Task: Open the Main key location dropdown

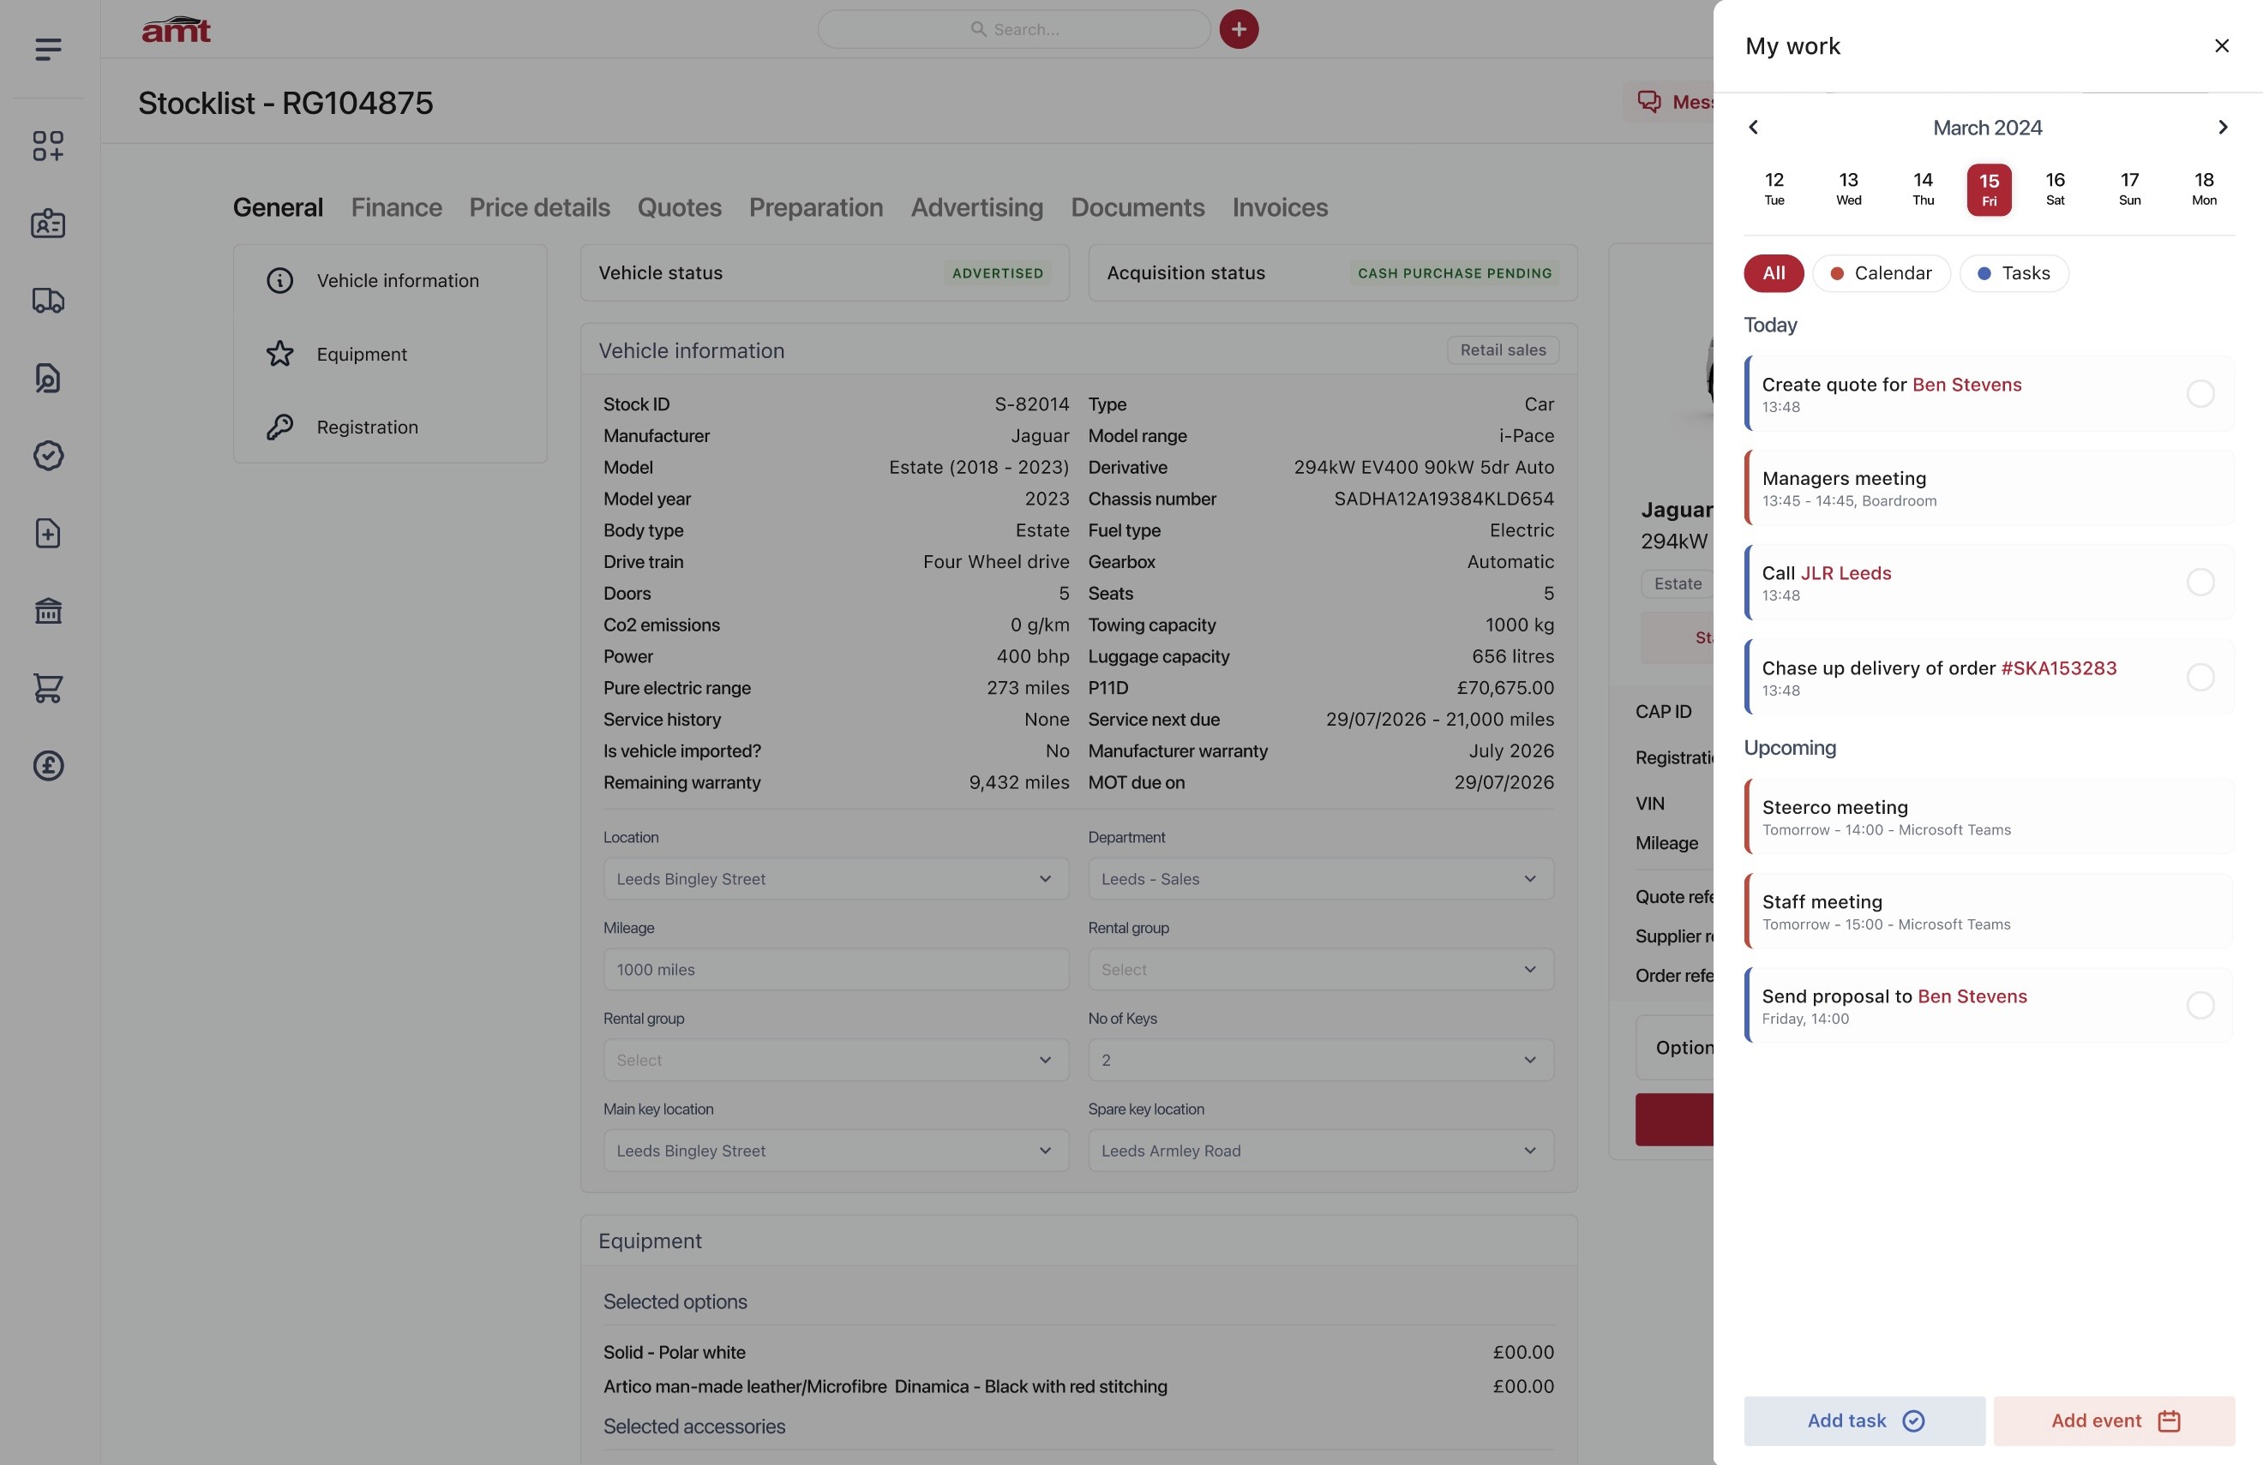Action: pyautogui.click(x=836, y=1151)
